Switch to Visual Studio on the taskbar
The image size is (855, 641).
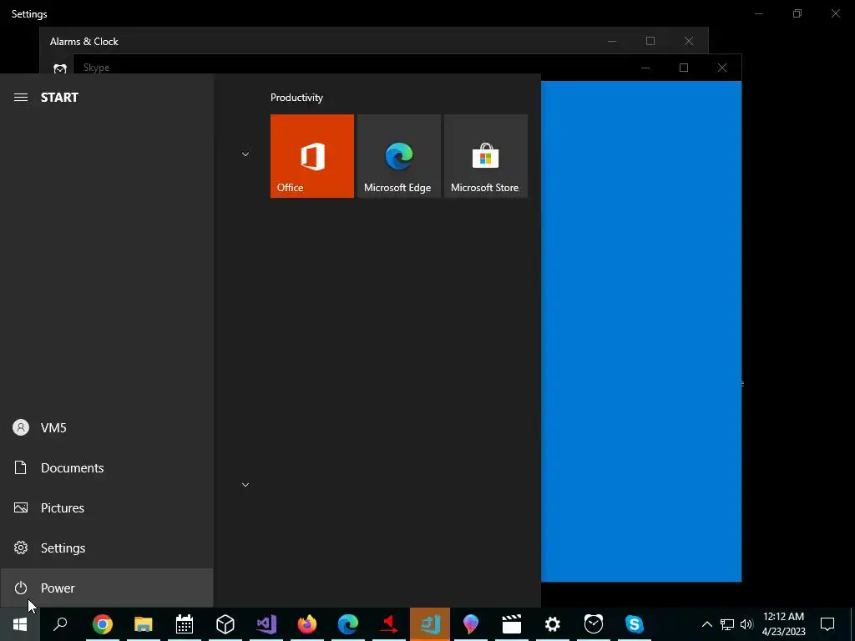(x=266, y=624)
